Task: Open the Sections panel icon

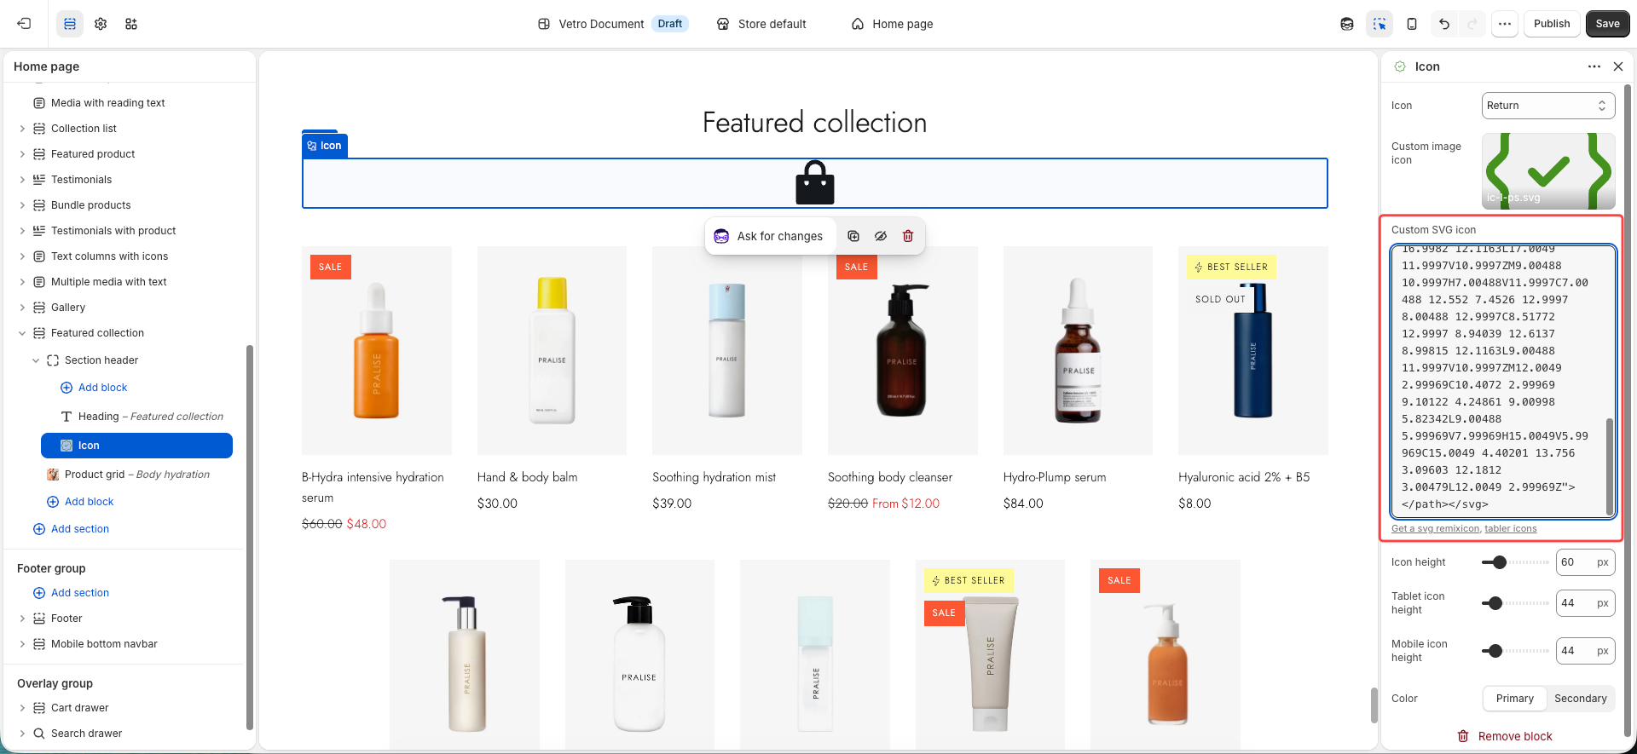Action: pos(70,24)
